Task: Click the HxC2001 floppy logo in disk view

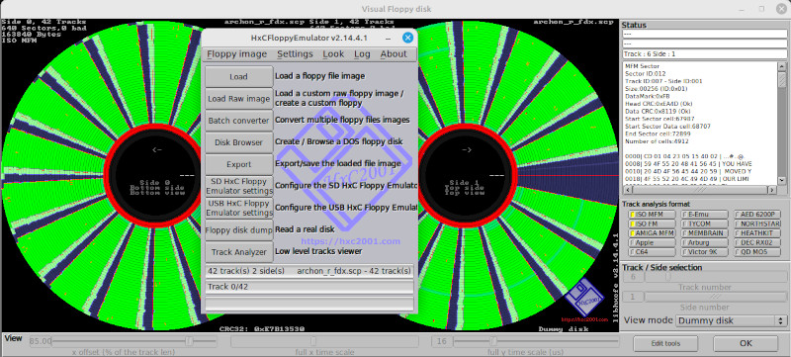Action: click(583, 298)
